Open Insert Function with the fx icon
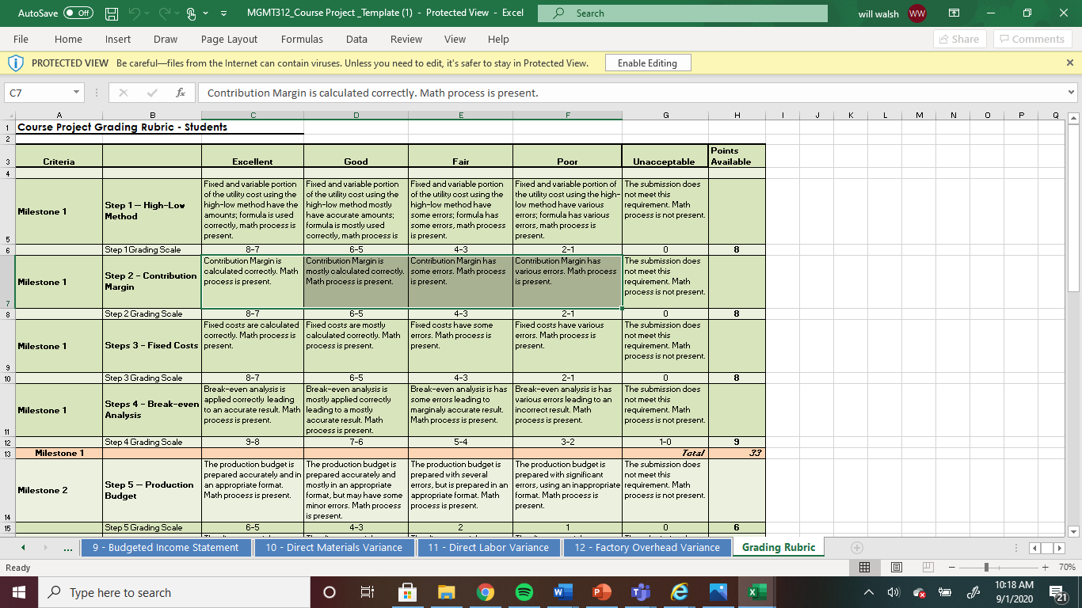The image size is (1082, 608). 181,92
